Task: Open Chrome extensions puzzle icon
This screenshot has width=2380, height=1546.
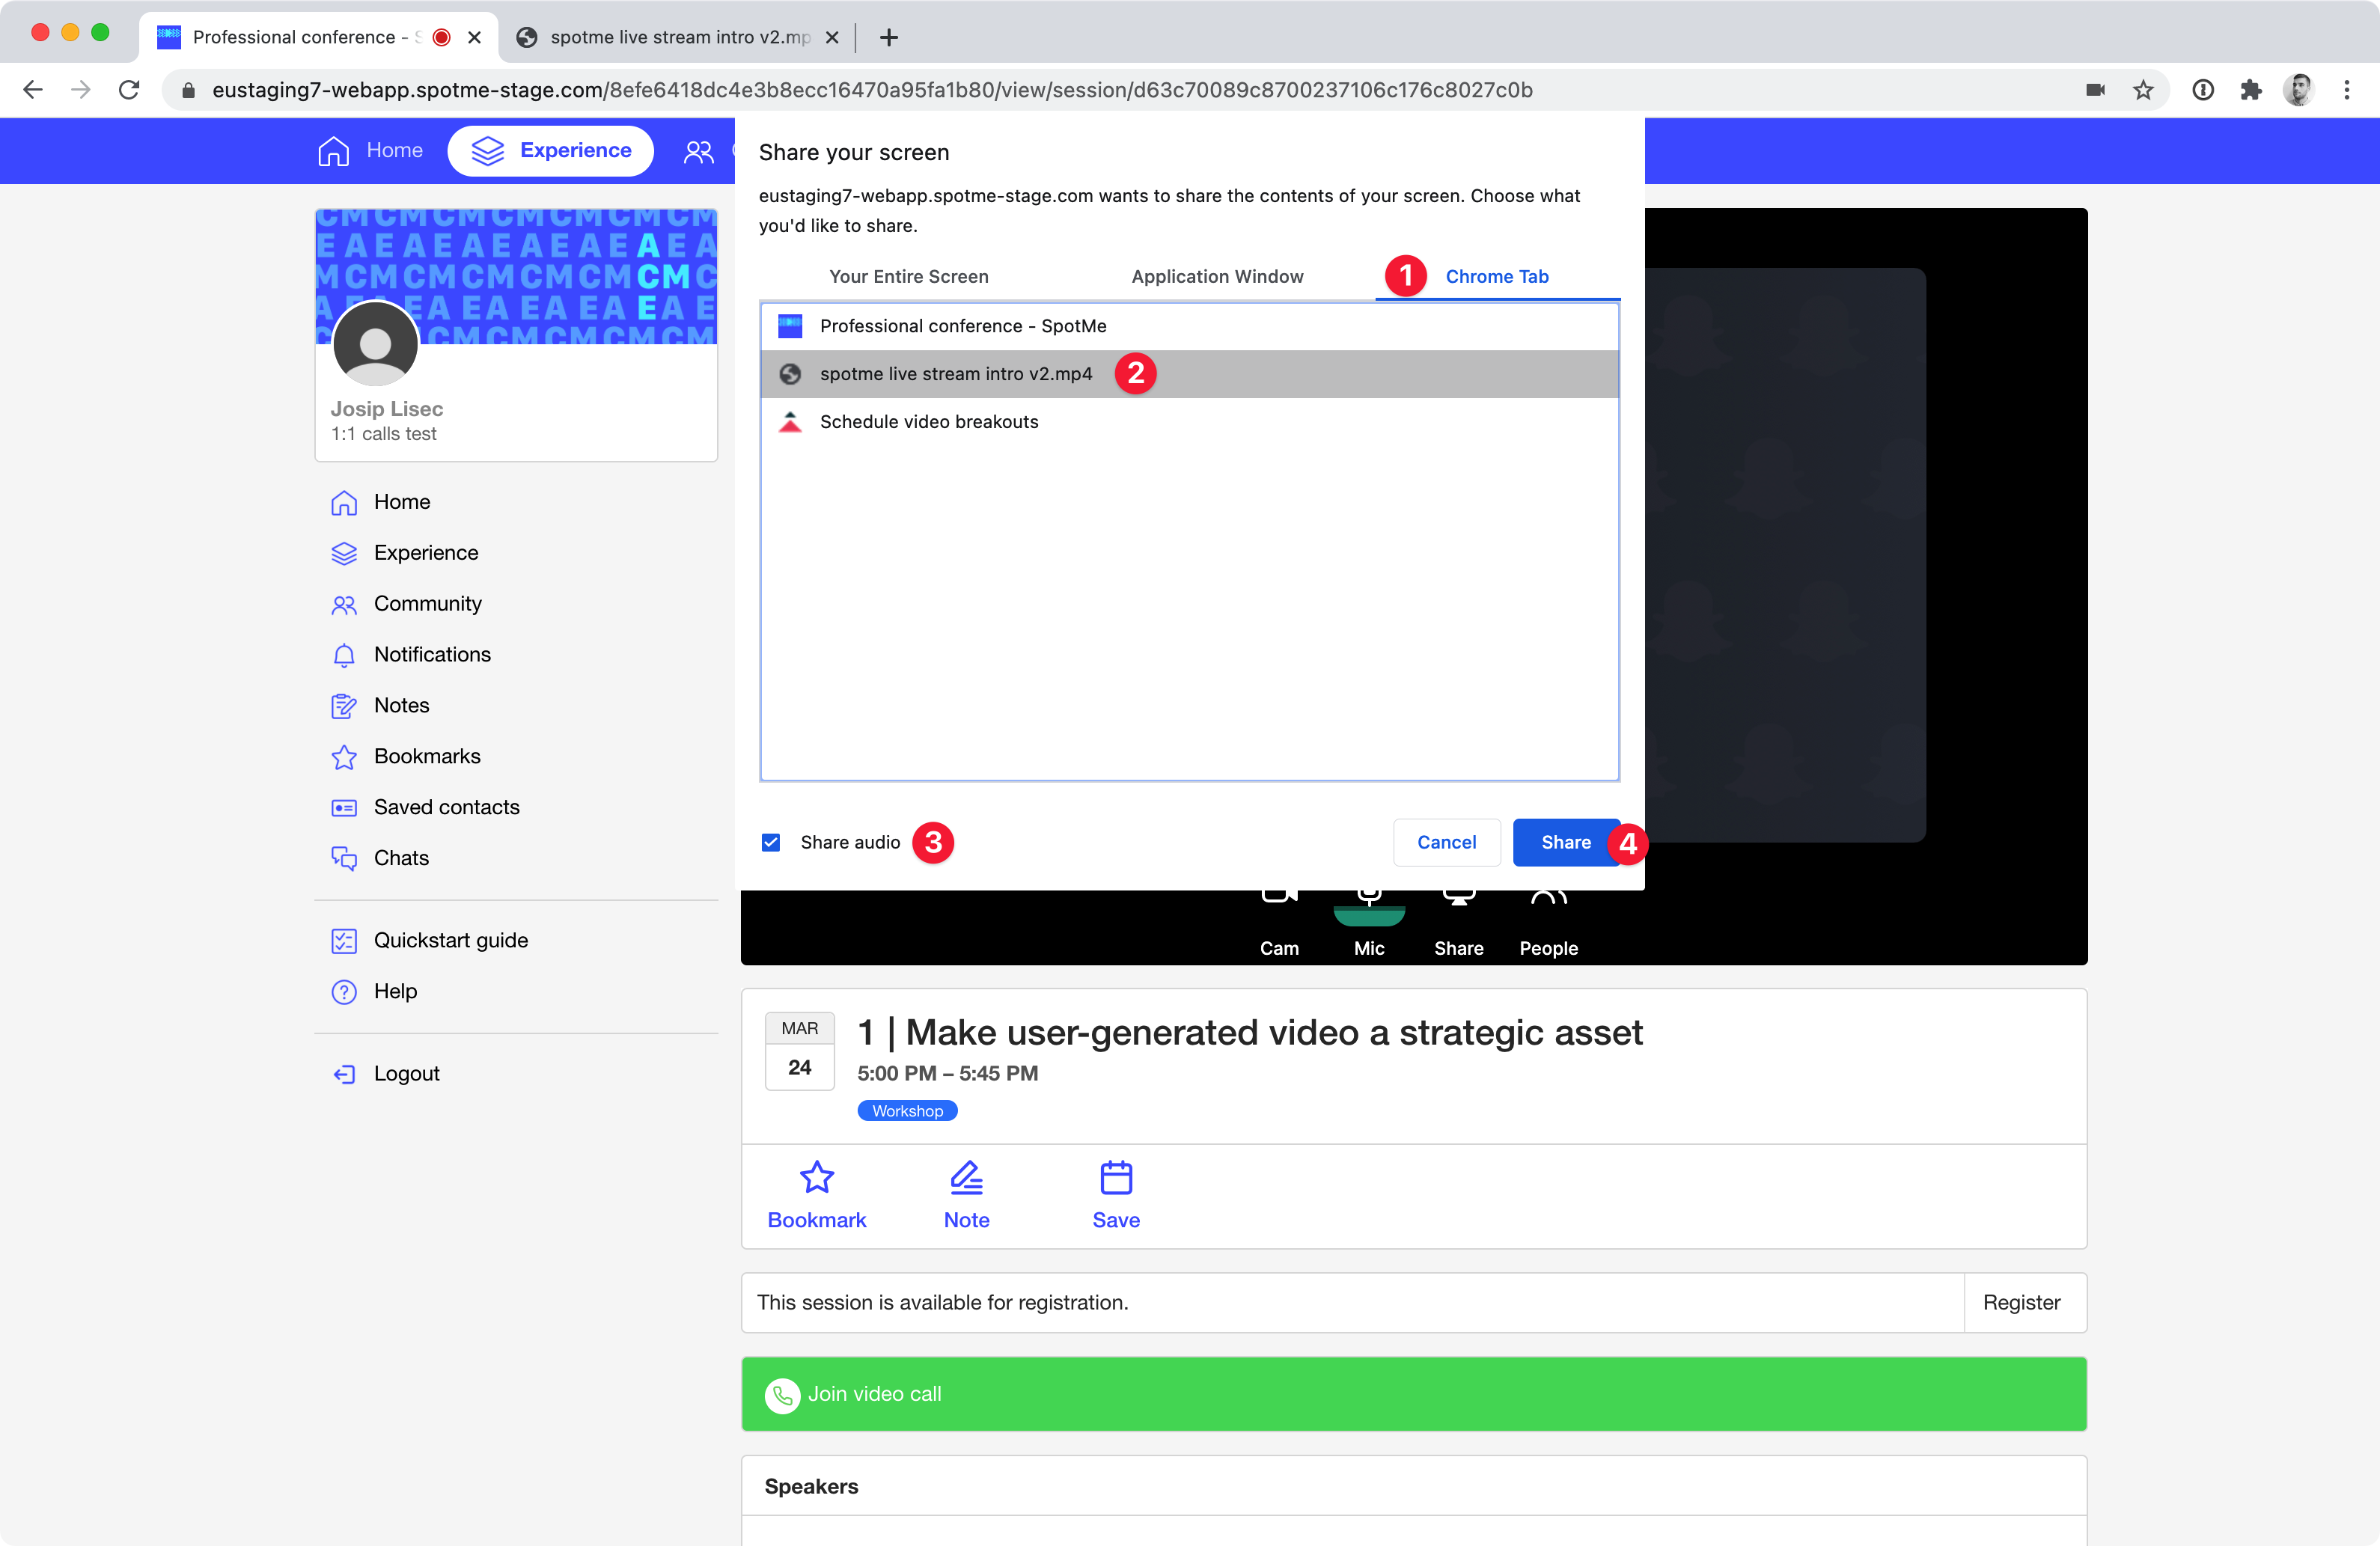Action: [2251, 90]
